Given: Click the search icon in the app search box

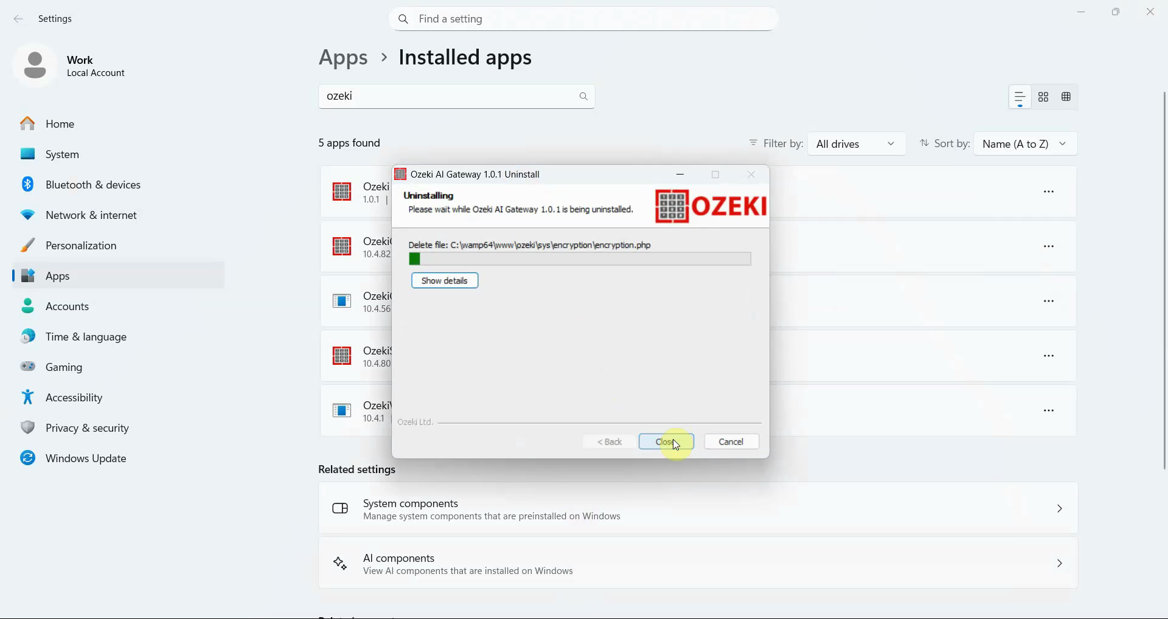Looking at the screenshot, I should click(x=583, y=96).
